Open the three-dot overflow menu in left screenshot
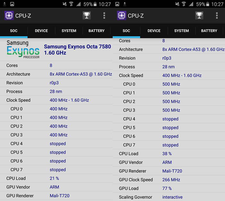The width and height of the screenshot is (225, 201). 104,15
